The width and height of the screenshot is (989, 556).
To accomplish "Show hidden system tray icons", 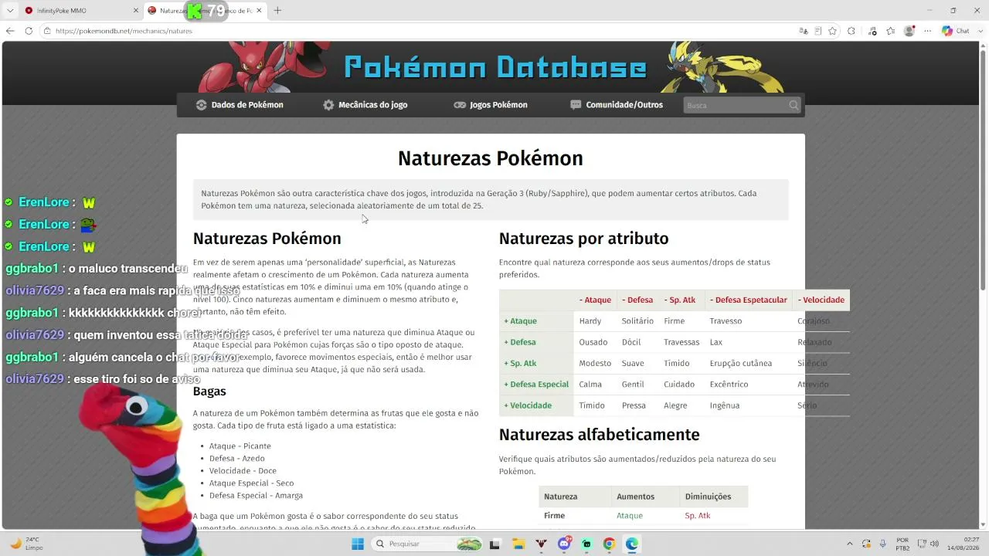I will point(850,544).
